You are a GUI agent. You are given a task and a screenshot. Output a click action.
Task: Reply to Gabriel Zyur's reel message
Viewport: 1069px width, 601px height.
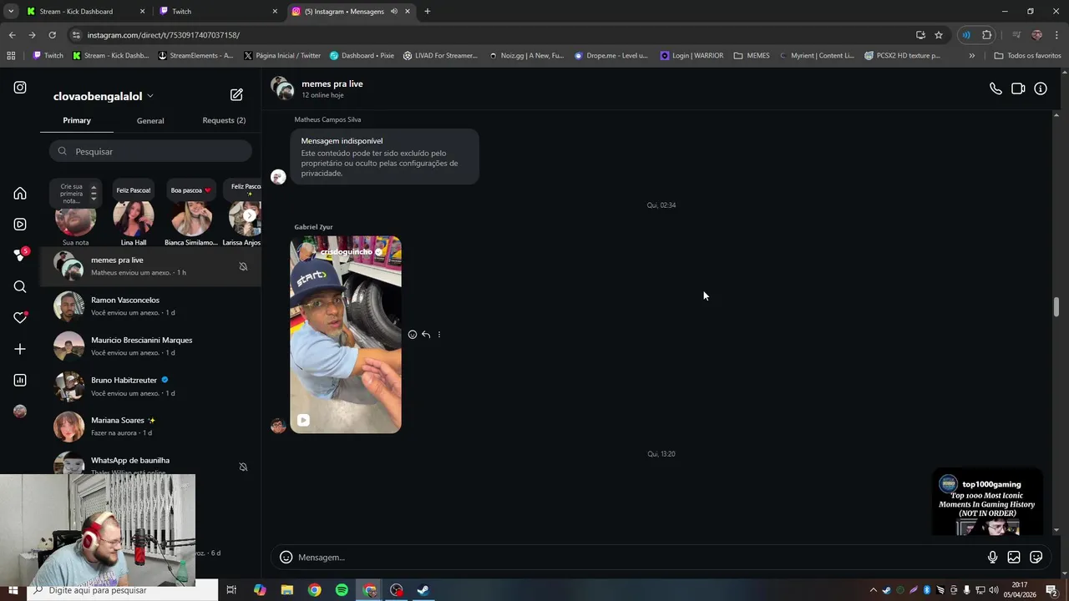click(426, 335)
